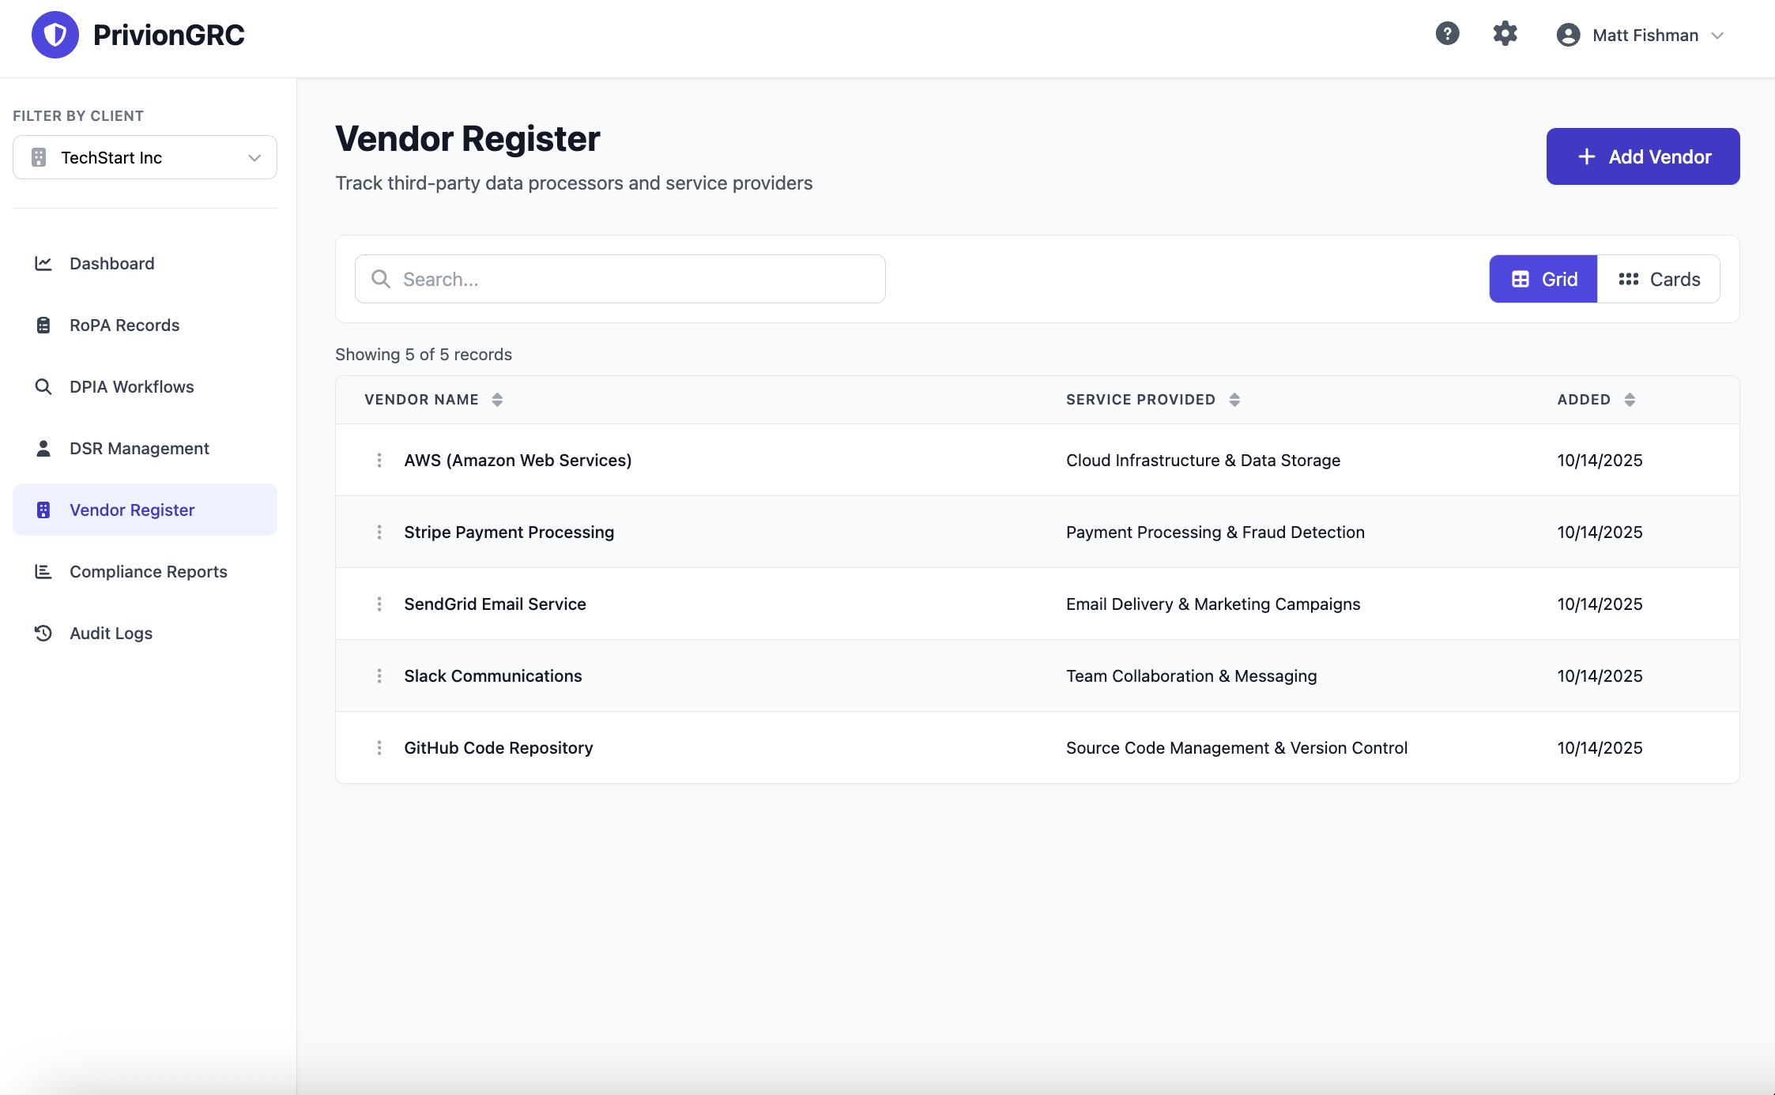The image size is (1775, 1095).
Task: Open row menu for AWS vendor
Action: pyautogui.click(x=379, y=460)
